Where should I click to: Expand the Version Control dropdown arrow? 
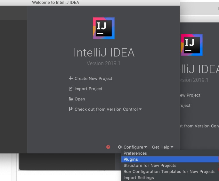click(140, 109)
